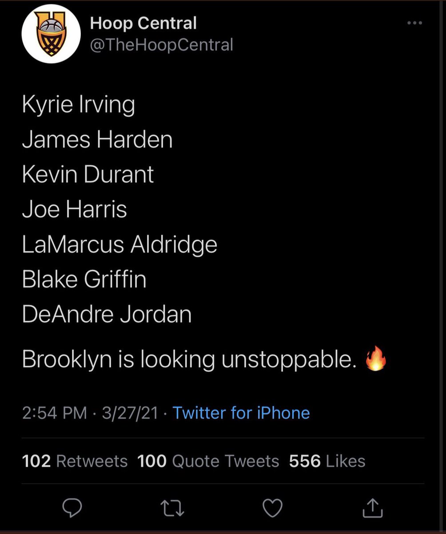
Task: Click the 2:54 PM timestamp
Action: [54, 413]
